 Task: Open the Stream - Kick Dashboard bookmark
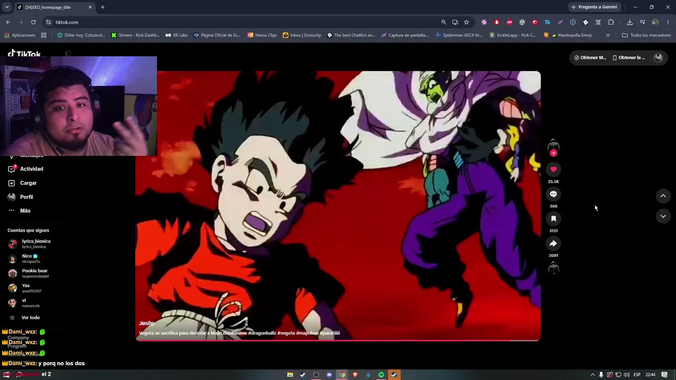(x=135, y=35)
